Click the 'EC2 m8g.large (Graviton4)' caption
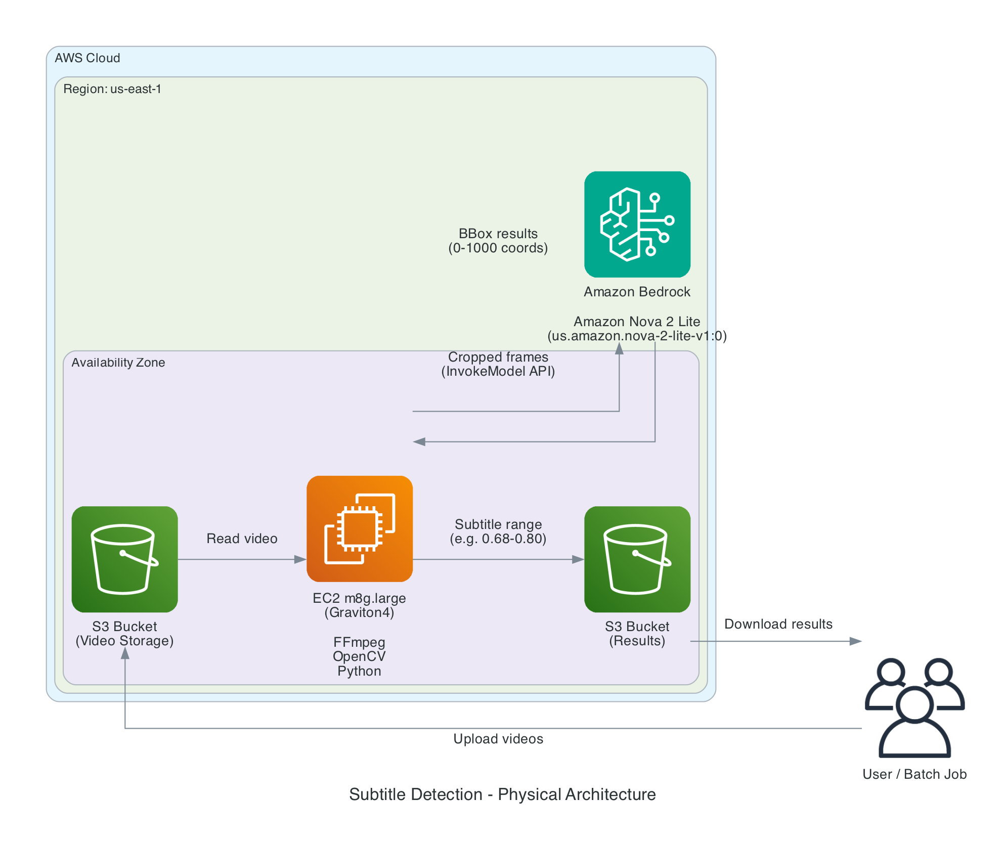Image resolution: width=1006 pixels, height=844 pixels. pos(360,605)
